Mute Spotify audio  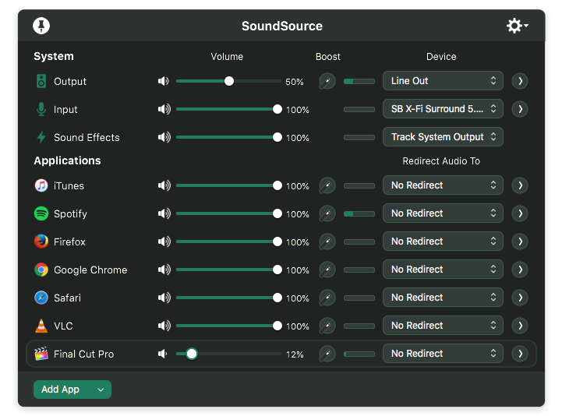[164, 213]
